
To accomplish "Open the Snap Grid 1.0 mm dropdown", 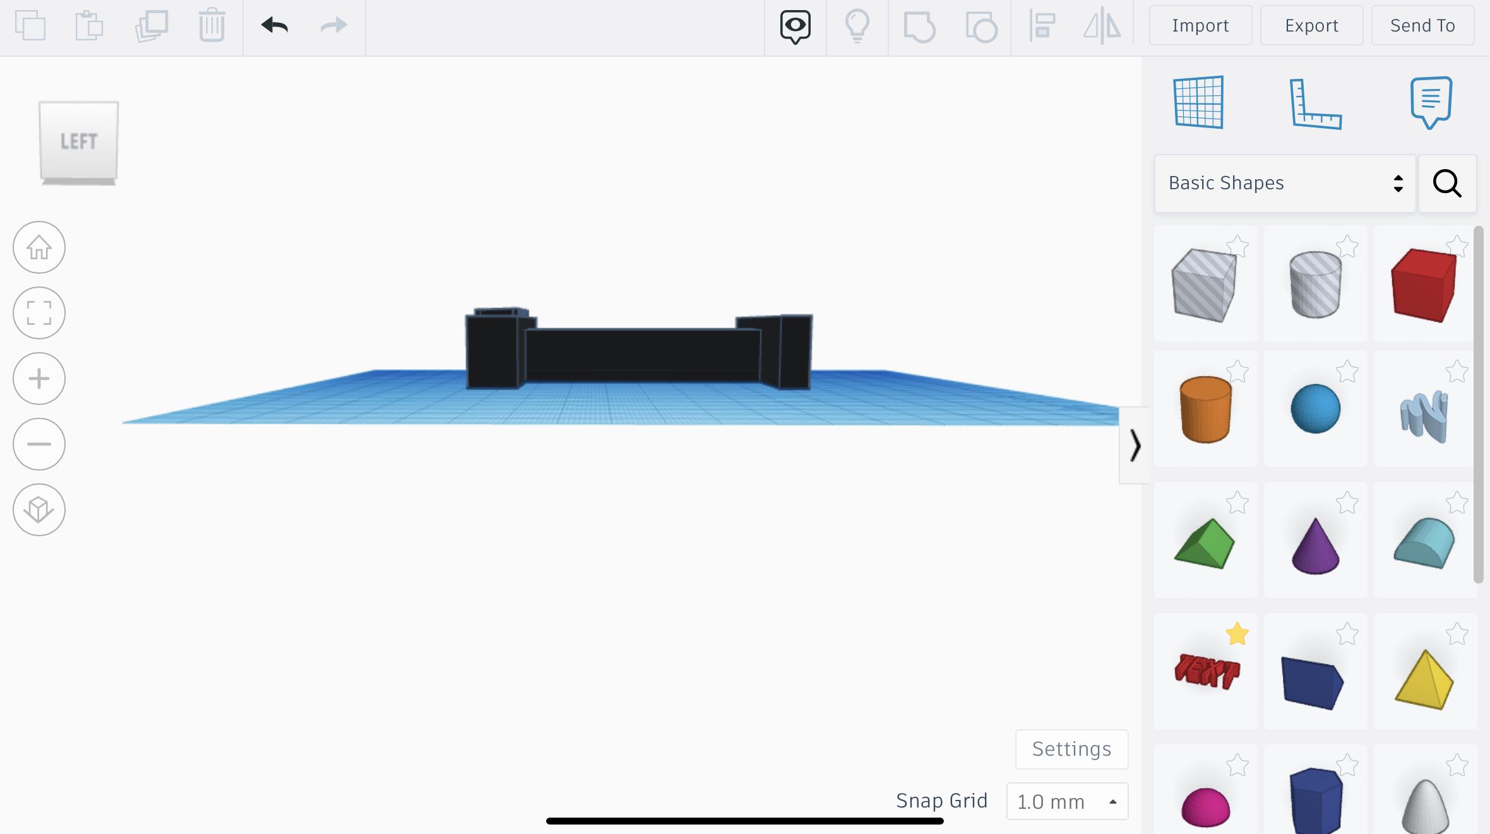I will [1067, 801].
